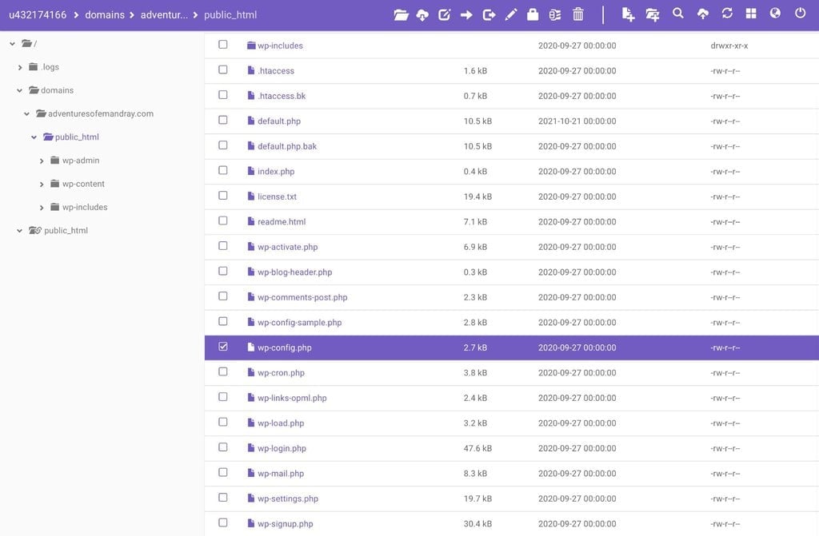Screen dimensions: 819x536
Task: Switch to grid view
Action: coord(749,14)
